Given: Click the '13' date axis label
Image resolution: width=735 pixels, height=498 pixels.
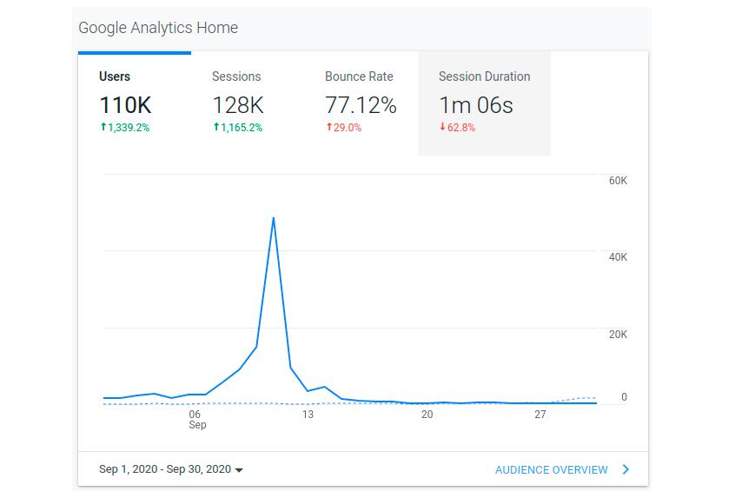Looking at the screenshot, I should click(x=308, y=415).
